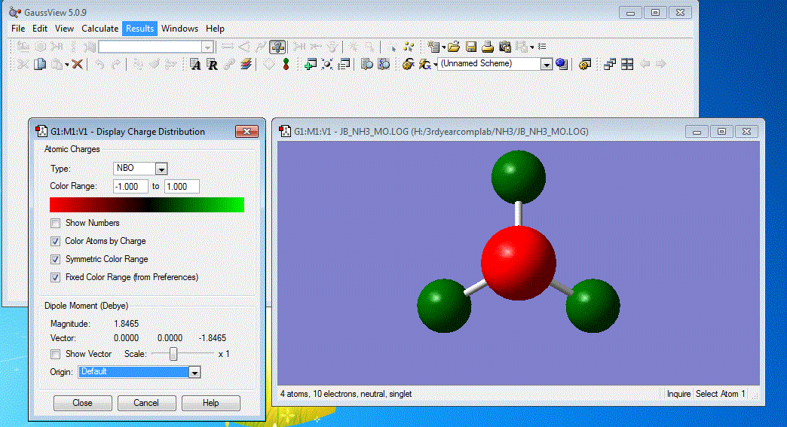Enable the Show Numbers checkbox
This screenshot has width=787, height=427.
(55, 223)
